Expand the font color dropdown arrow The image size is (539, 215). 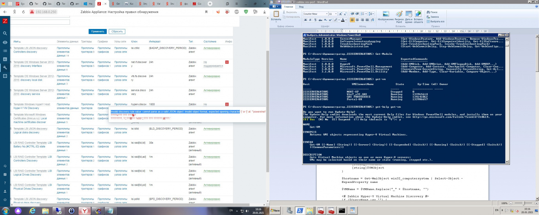(346, 20)
